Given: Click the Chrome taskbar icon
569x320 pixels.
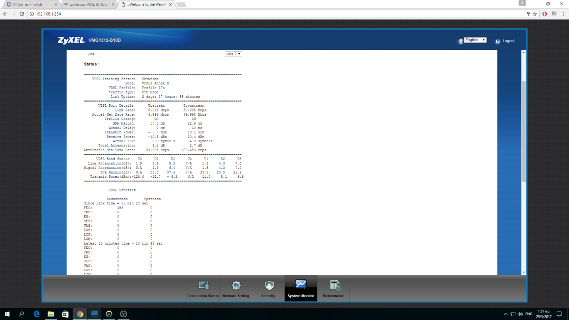Looking at the screenshot, I should coord(80,314).
